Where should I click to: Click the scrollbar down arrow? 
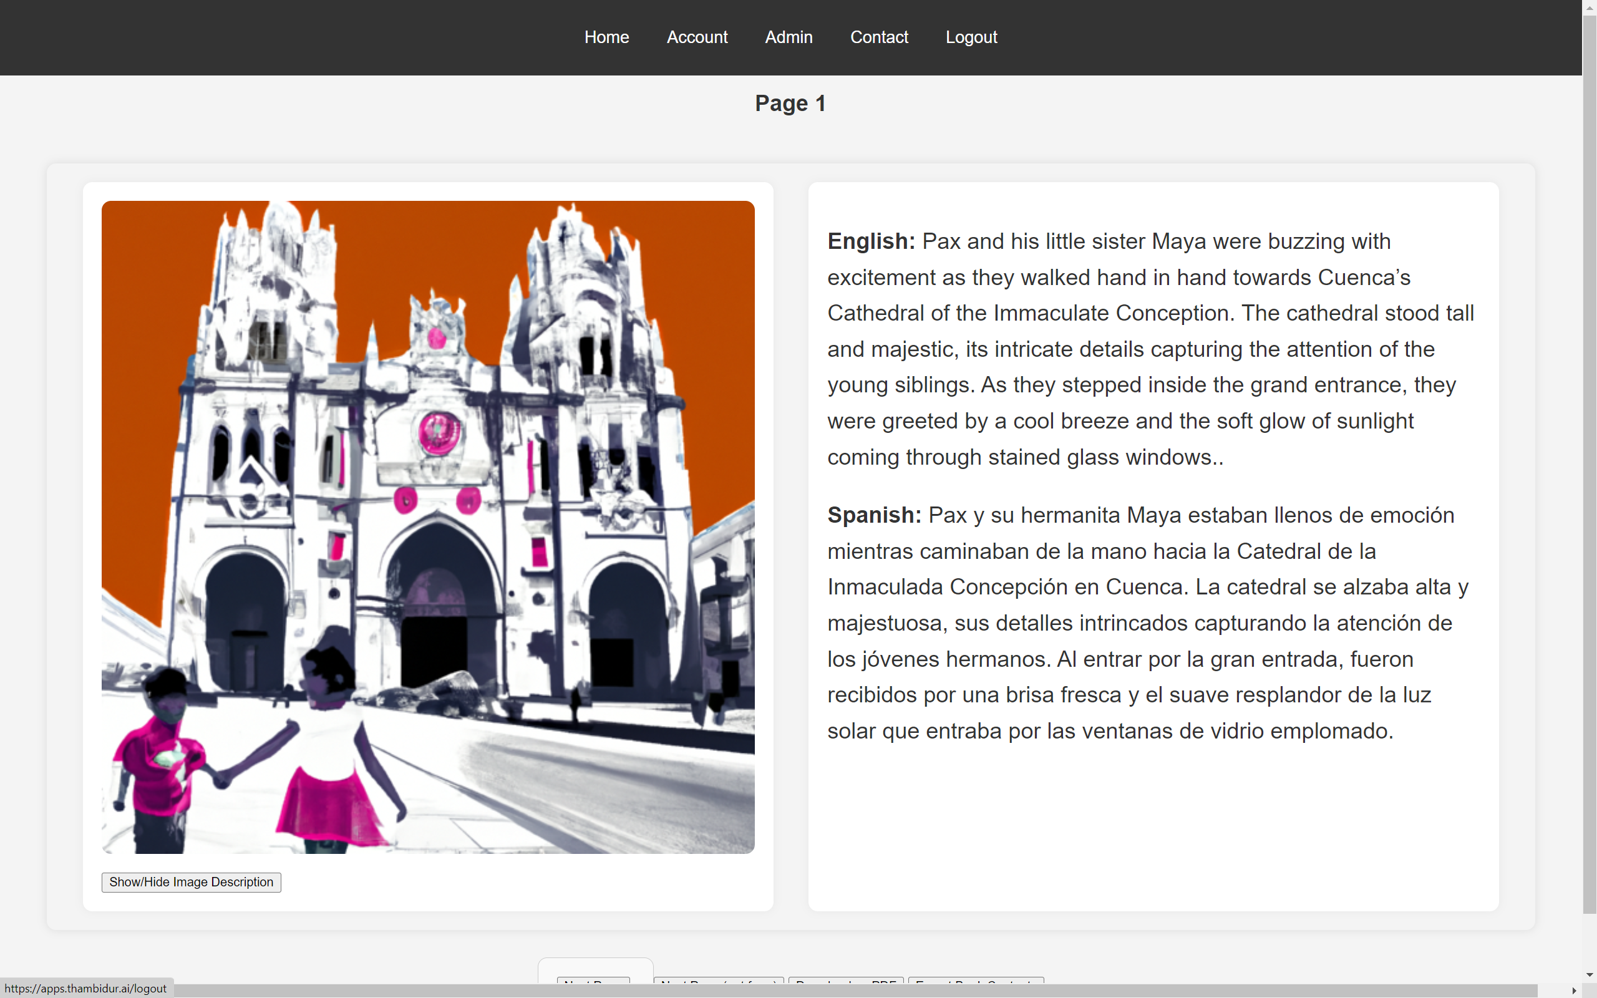(1589, 975)
